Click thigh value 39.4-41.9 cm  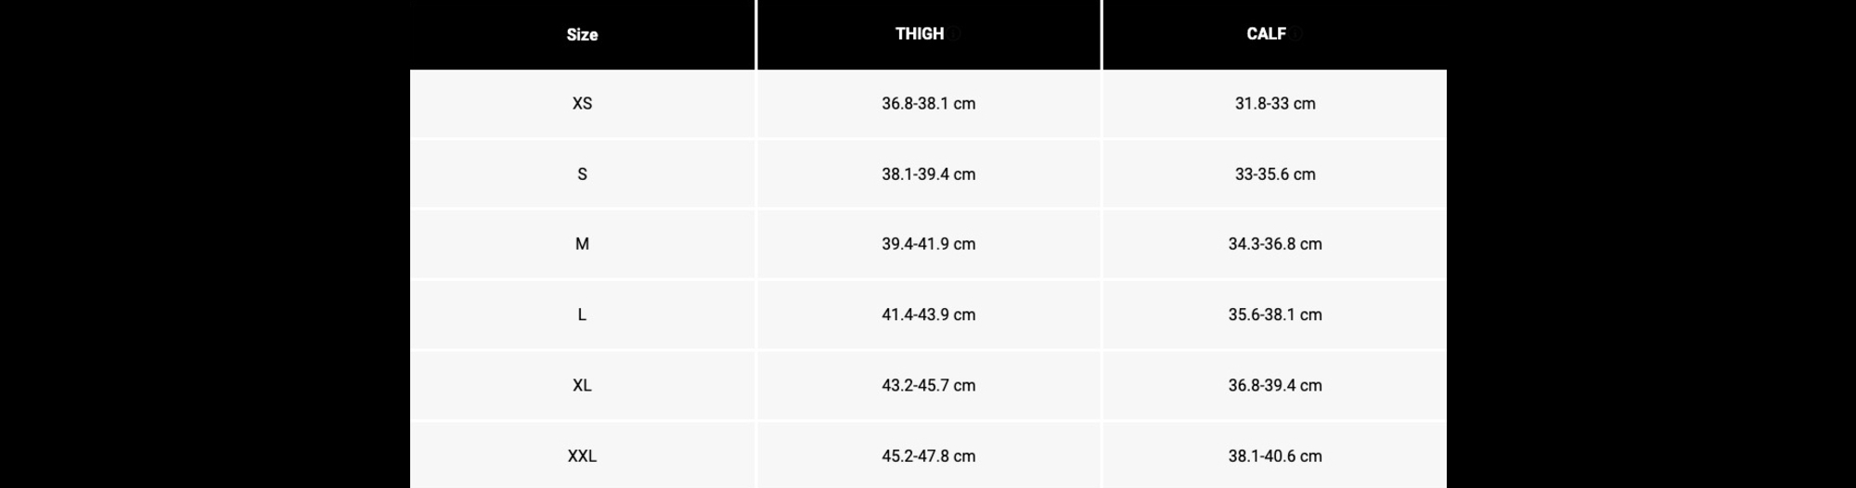tap(928, 244)
